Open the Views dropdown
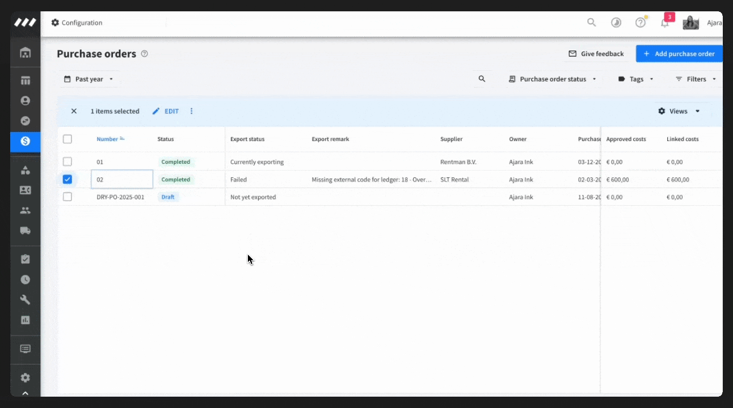 [x=679, y=111]
